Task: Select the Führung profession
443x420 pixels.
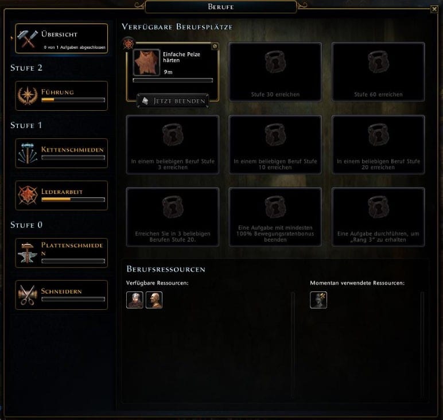Action: tap(61, 96)
